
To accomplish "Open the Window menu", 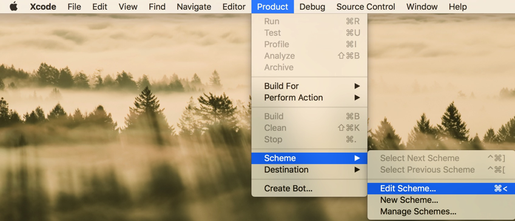I will point(422,7).
